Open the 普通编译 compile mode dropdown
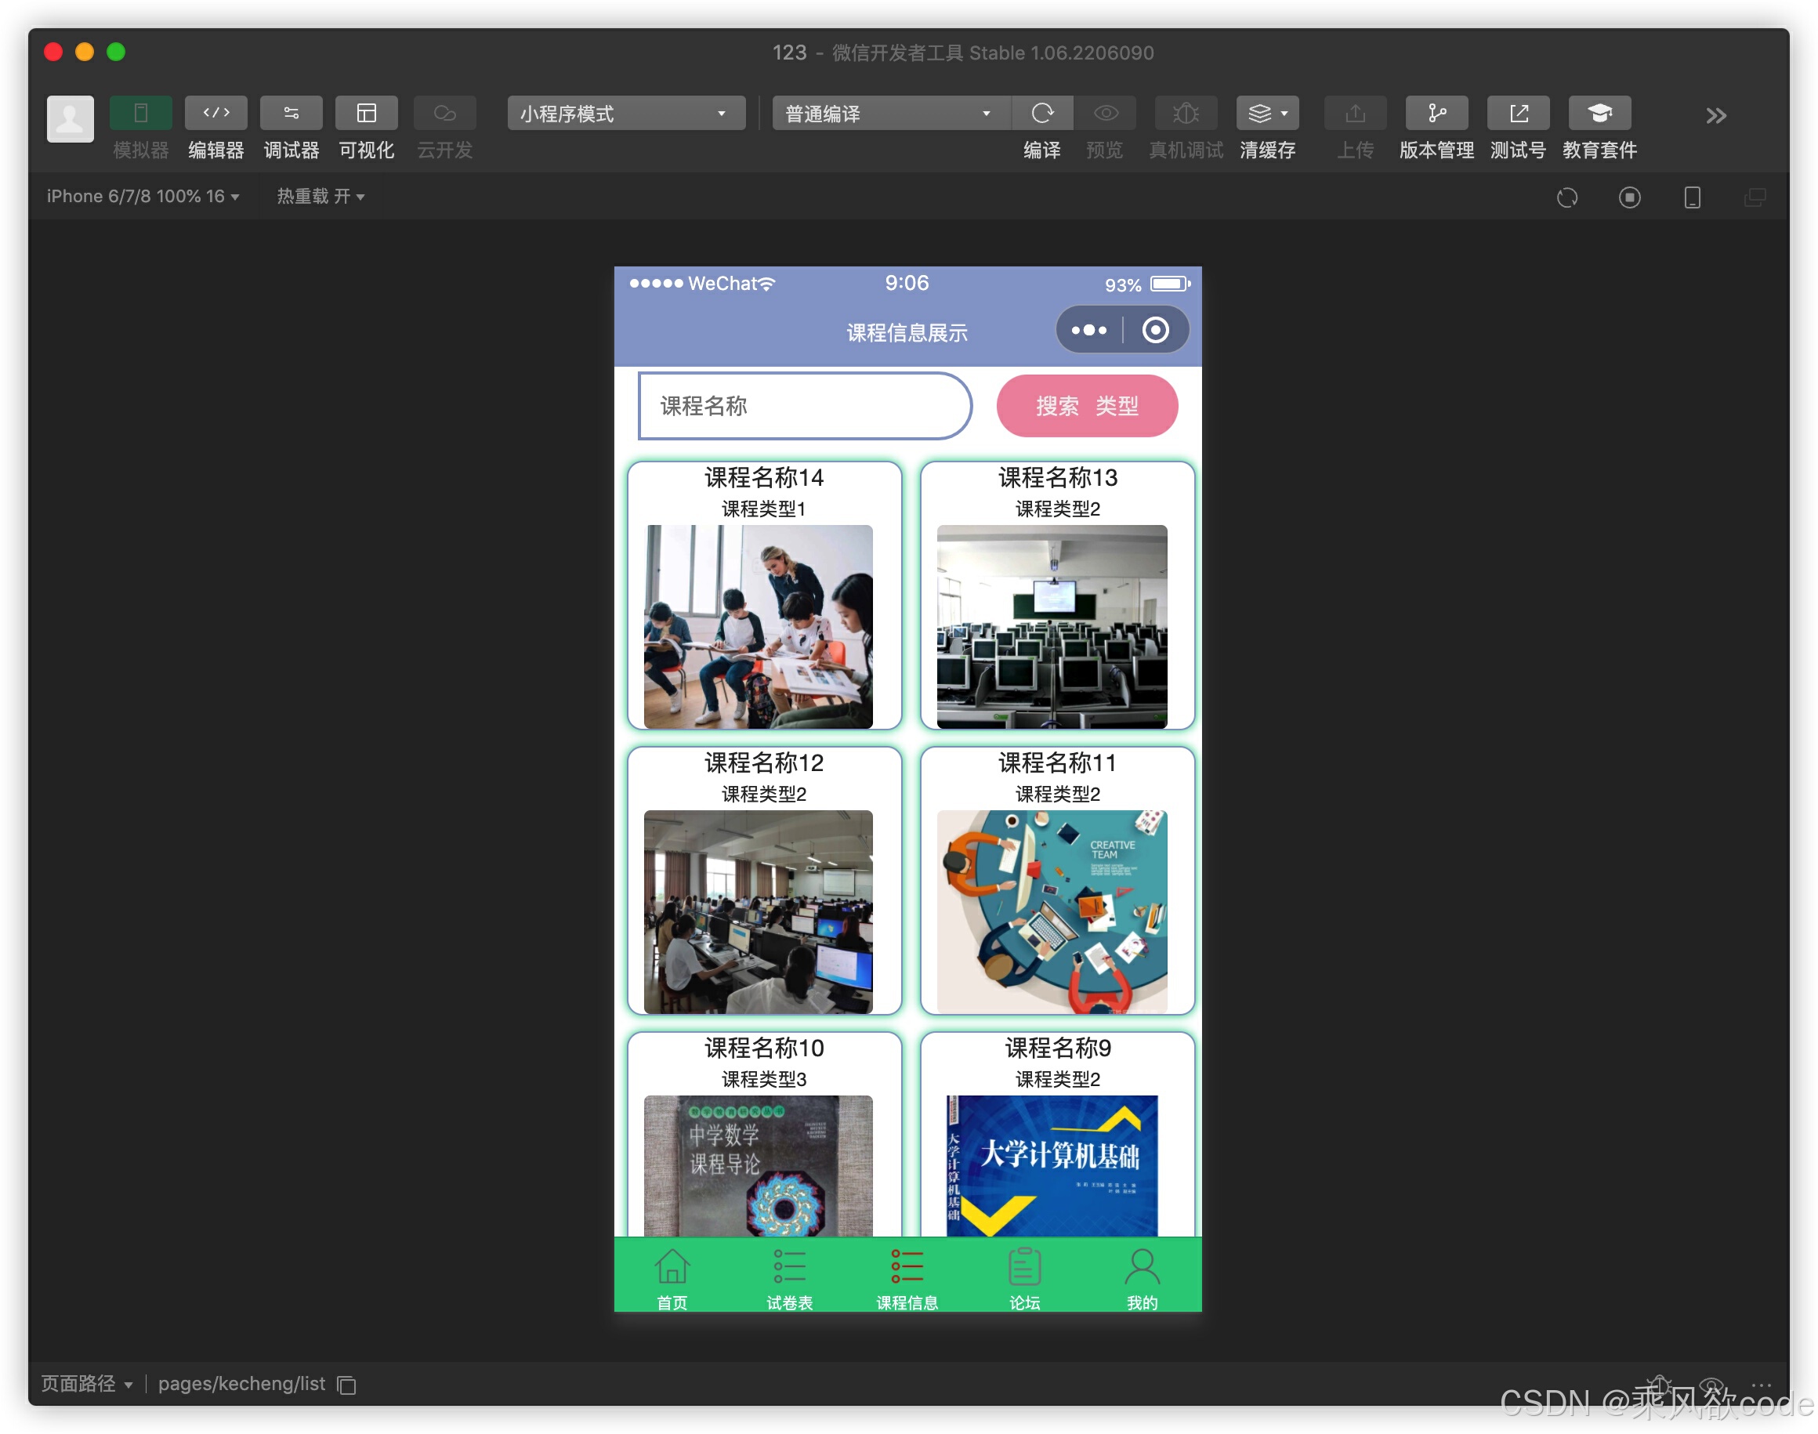This screenshot has width=1818, height=1434. click(889, 114)
